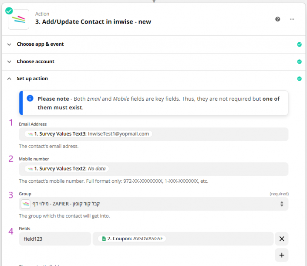Click The group which the contact will get into

(x=64, y=216)
